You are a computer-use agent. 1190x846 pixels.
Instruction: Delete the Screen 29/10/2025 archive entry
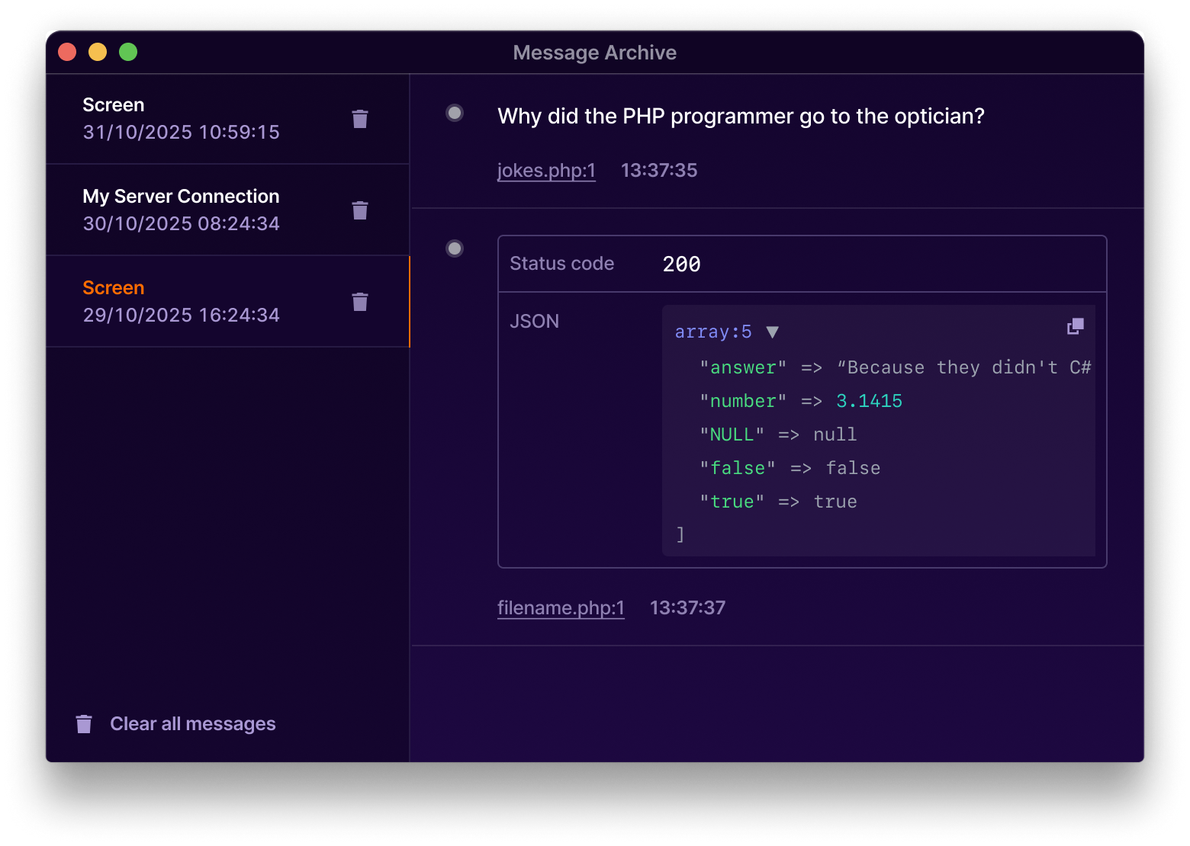[x=360, y=302]
